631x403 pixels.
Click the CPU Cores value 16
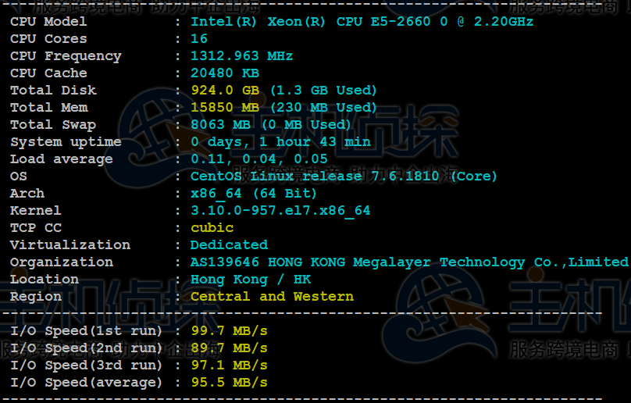199,39
